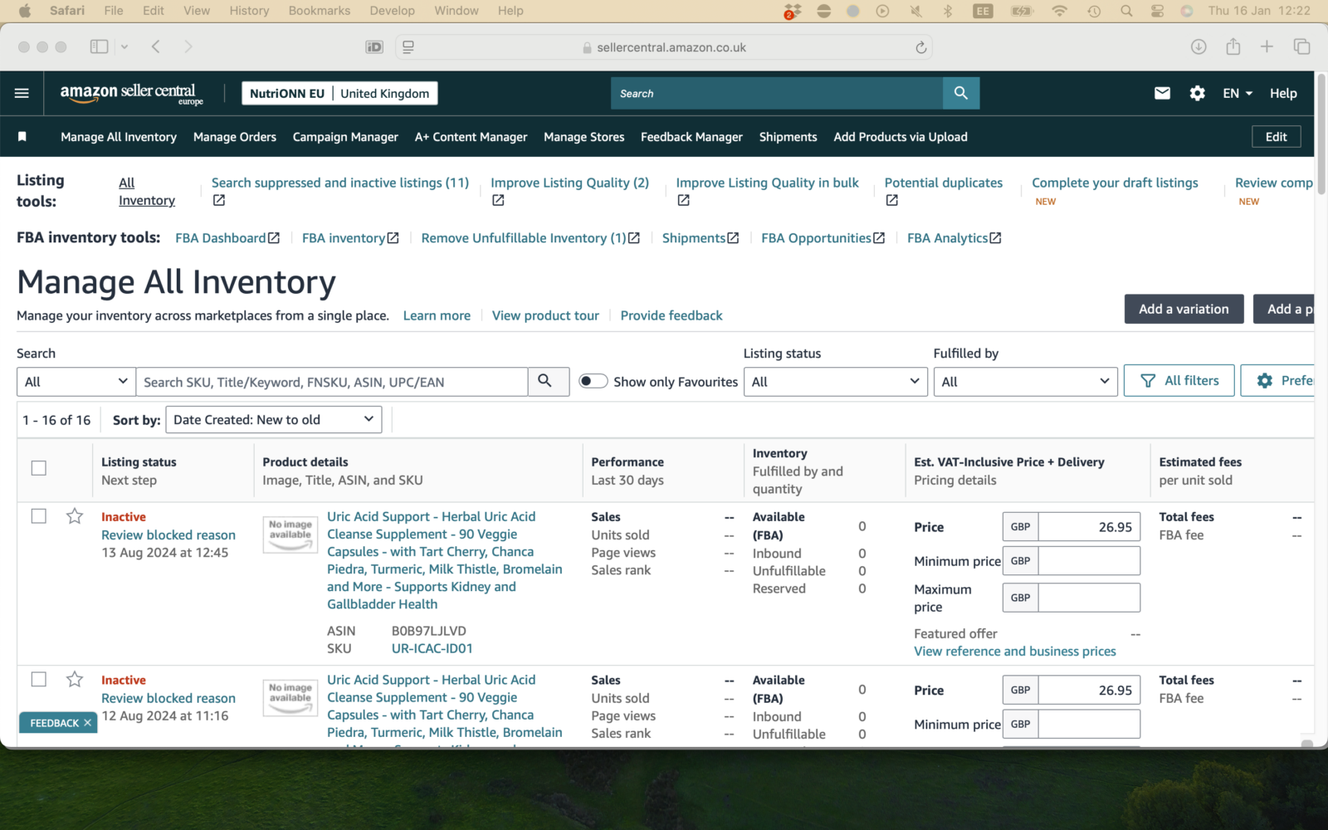Click first listing's Maximum price field
The width and height of the screenshot is (1328, 830).
(x=1089, y=598)
